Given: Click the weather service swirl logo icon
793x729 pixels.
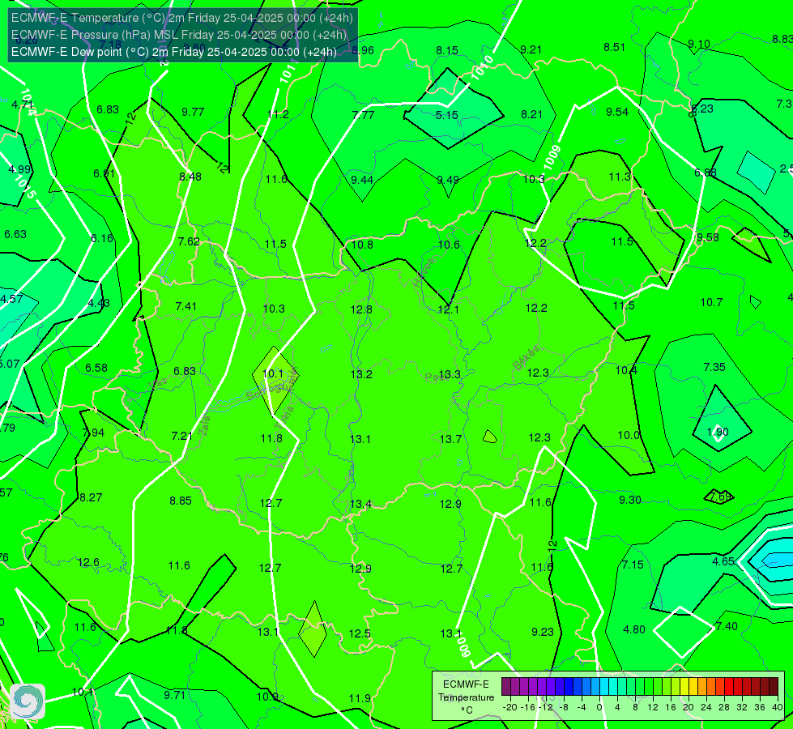Looking at the screenshot, I should (x=28, y=701).
